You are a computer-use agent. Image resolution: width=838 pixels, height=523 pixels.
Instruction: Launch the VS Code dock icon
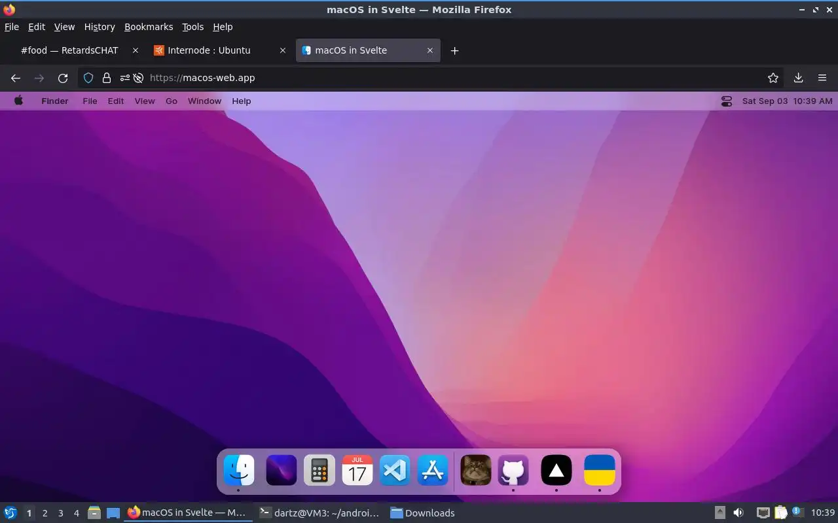point(395,470)
